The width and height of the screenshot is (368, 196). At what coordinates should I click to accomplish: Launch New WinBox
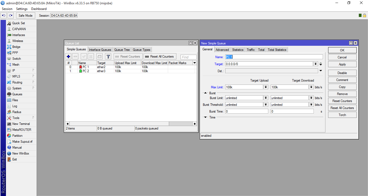click(x=20, y=153)
